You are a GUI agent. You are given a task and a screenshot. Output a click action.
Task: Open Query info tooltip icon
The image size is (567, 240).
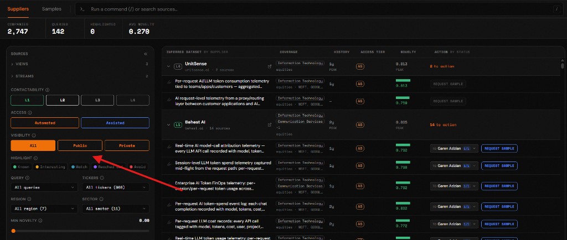(x=28, y=178)
